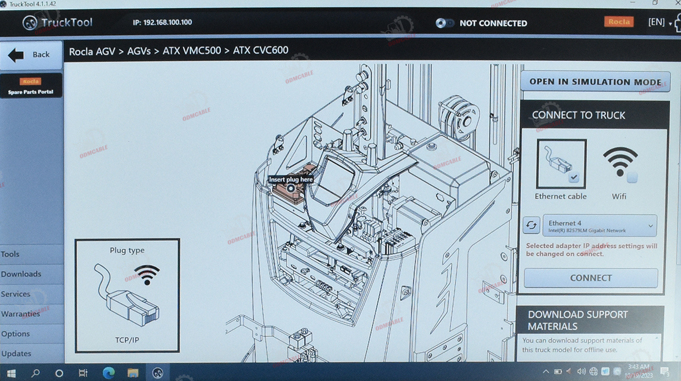Image resolution: width=681 pixels, height=381 pixels.
Task: Click the ATX CVC600 breadcrumb
Action: (261, 50)
